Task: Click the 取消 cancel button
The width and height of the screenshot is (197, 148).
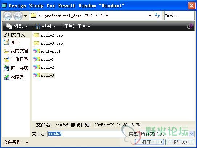Action: coord(180,142)
